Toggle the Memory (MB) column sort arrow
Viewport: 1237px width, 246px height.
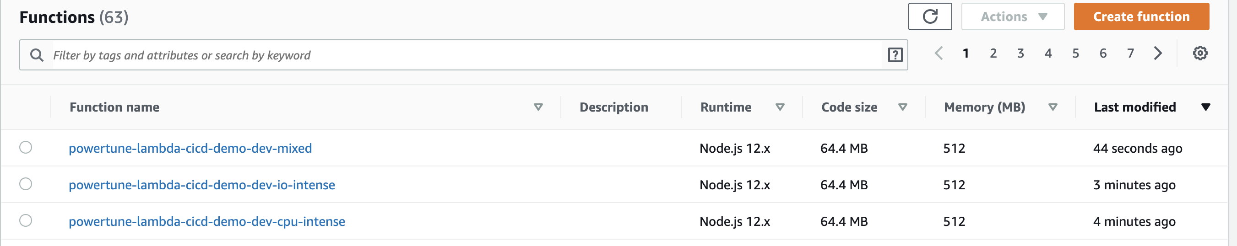(x=1053, y=107)
